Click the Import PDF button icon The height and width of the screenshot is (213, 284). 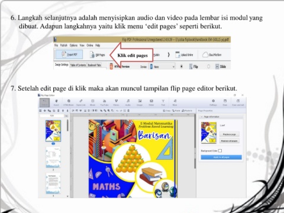(64, 54)
